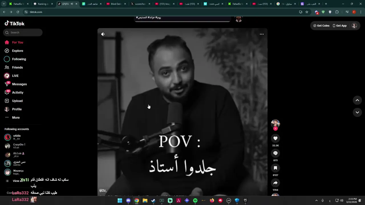
Task: Open Spotify from the taskbar
Action: (195, 200)
